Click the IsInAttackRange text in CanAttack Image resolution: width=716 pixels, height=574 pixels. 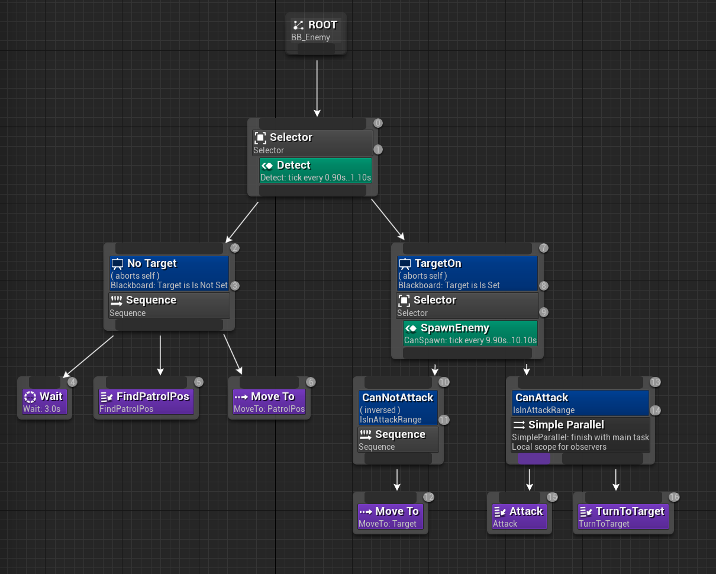(x=544, y=410)
